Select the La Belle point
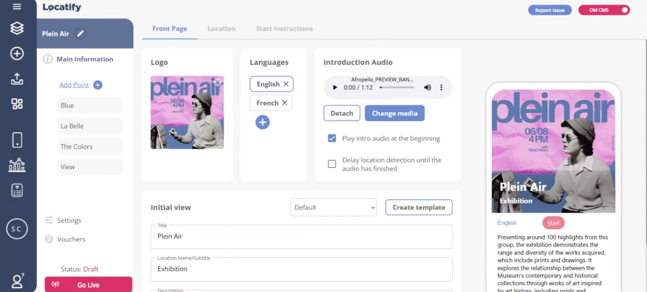Viewport: 647px width, 292px height. (x=90, y=126)
